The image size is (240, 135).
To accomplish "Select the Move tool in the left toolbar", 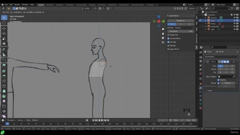I will point(4,28).
